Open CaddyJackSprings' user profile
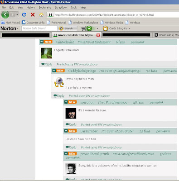This screenshot has height=181, width=179. tap(82, 71)
